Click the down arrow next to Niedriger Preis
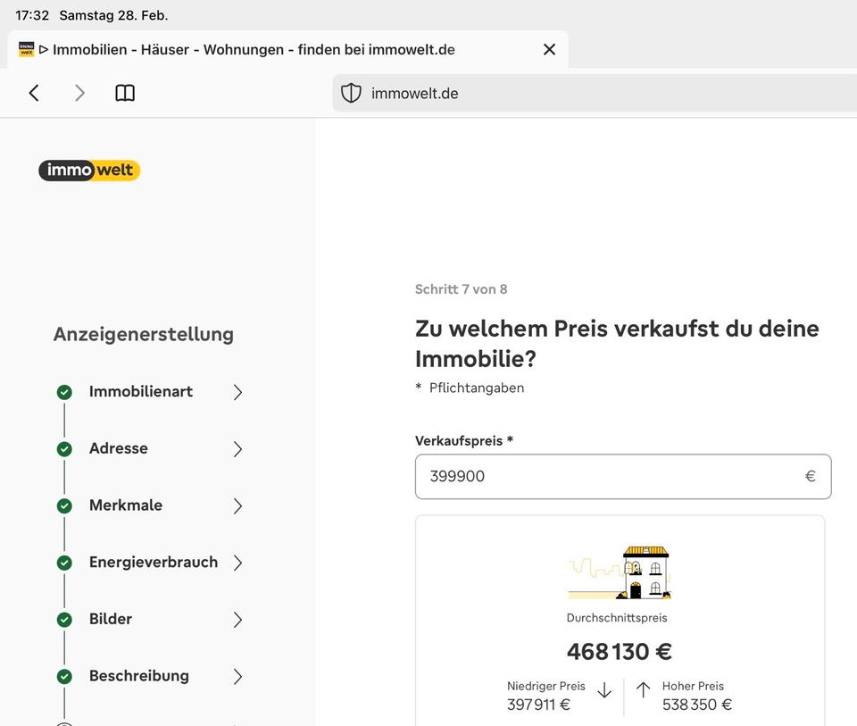 604,690
